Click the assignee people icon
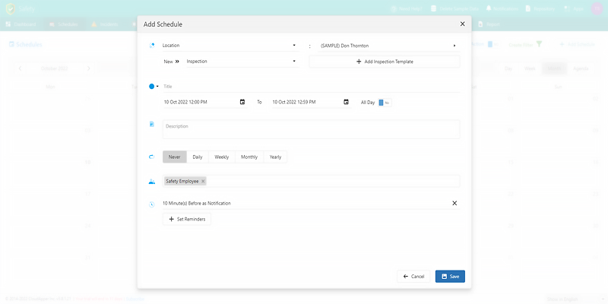608x304 pixels. tap(152, 182)
